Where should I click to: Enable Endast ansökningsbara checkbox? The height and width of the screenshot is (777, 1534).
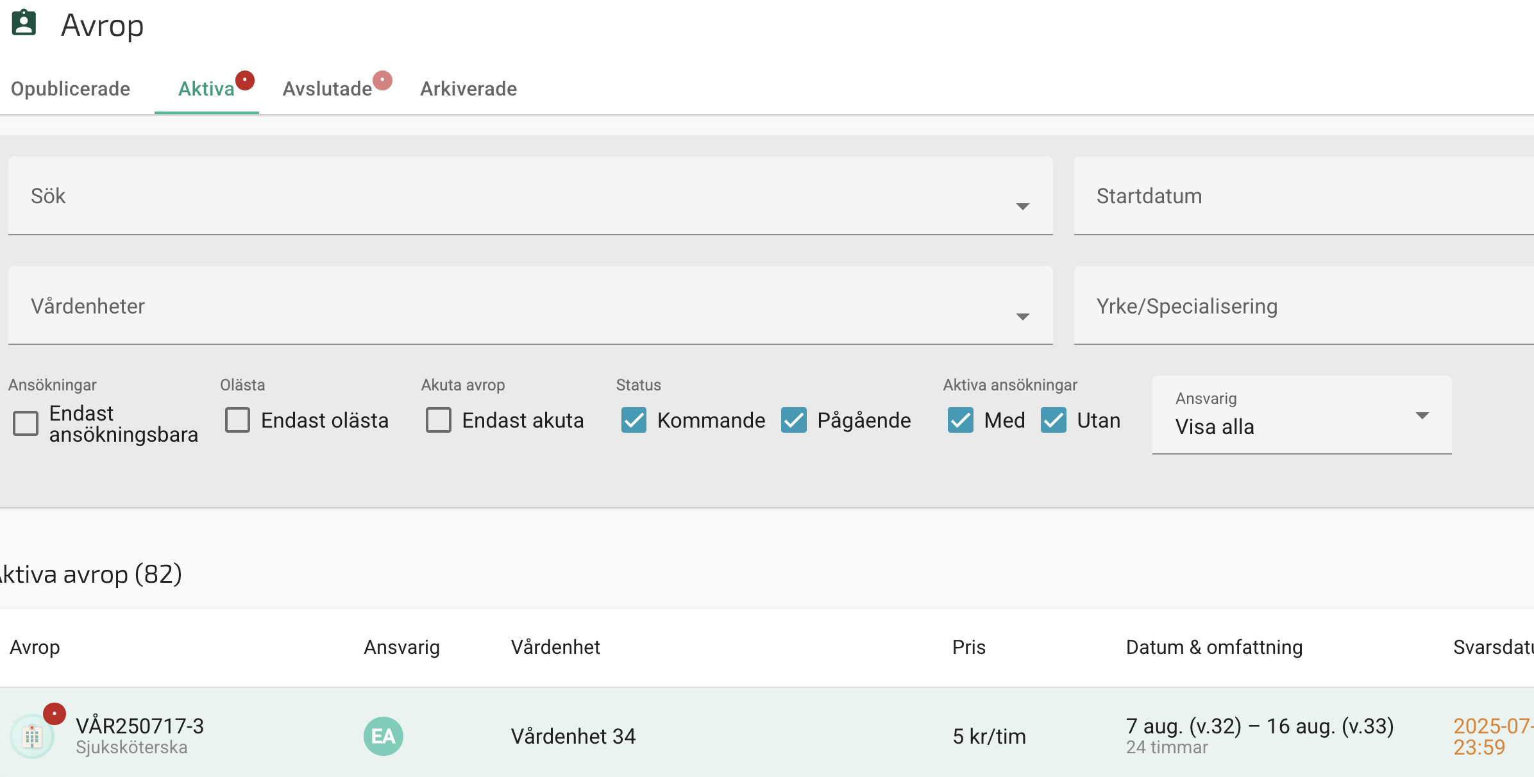coord(26,423)
